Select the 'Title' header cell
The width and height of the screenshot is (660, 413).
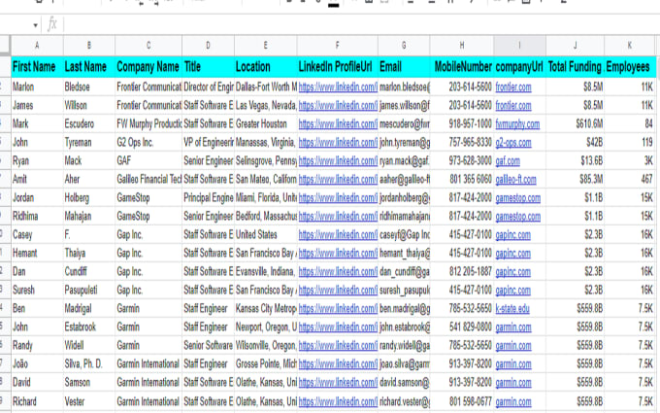(x=208, y=67)
